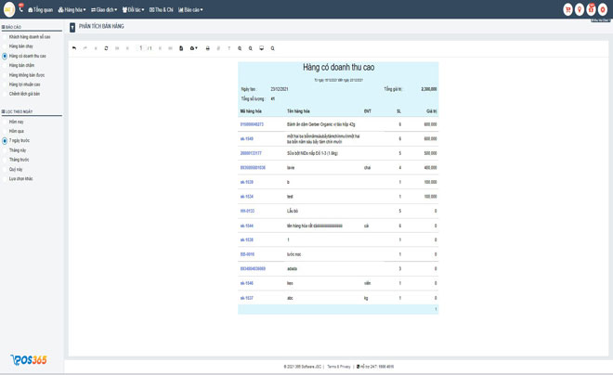Screen dimensions: 613x375
Task: Choose the 'Tháng trước' date filter
Action: (19, 160)
